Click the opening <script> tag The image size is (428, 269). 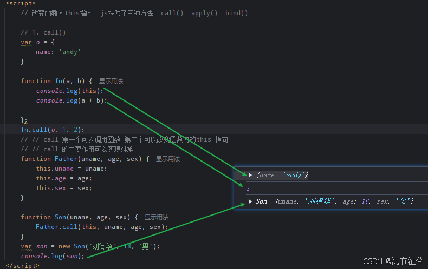pyautogui.click(x=21, y=3)
